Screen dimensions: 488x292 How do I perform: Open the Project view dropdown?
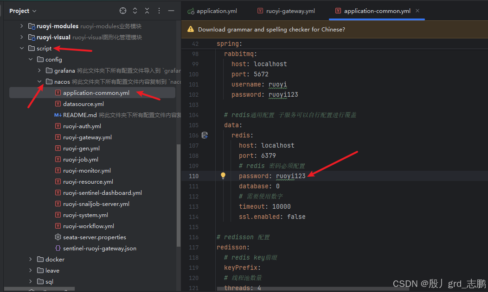click(23, 11)
